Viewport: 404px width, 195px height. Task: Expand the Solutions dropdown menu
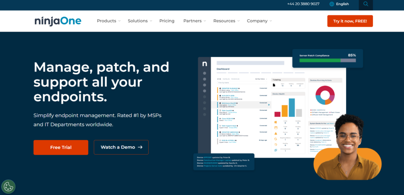pyautogui.click(x=140, y=21)
